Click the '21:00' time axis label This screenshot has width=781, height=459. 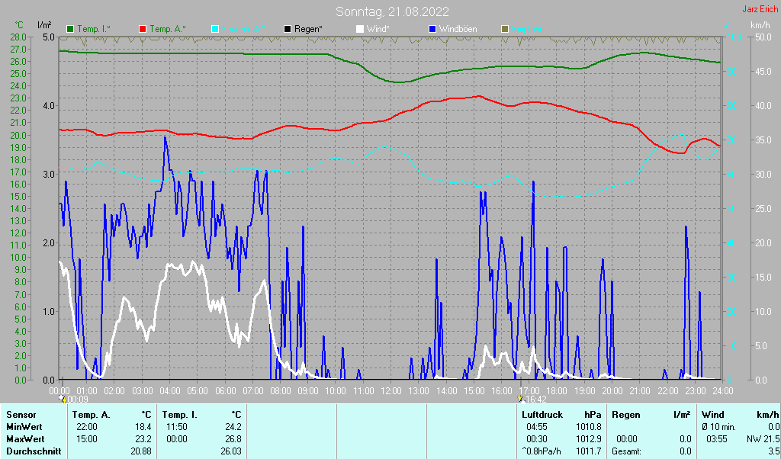[640, 391]
